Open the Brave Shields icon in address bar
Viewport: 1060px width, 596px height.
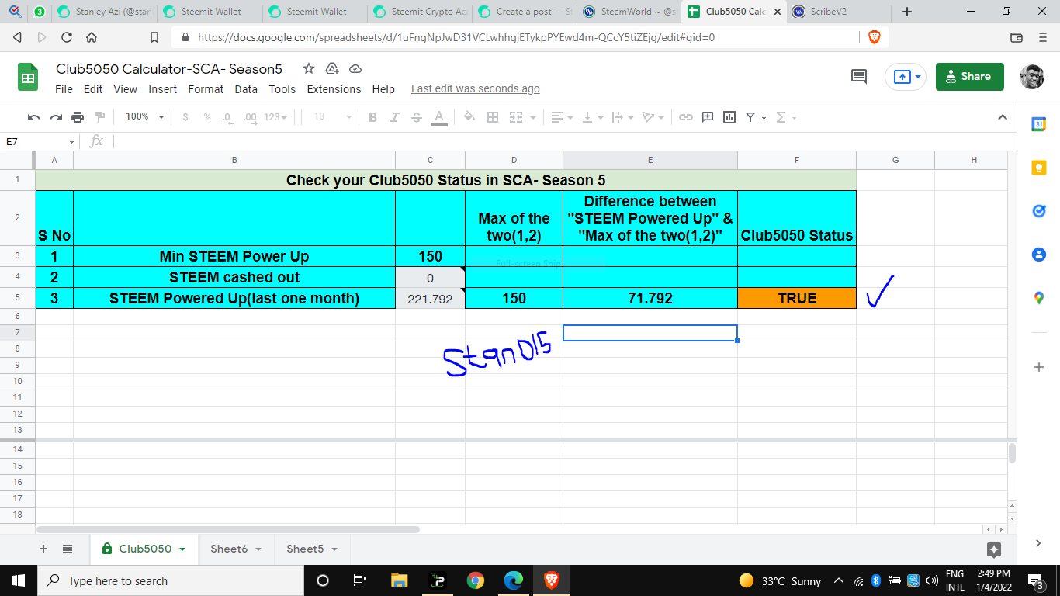(x=875, y=36)
